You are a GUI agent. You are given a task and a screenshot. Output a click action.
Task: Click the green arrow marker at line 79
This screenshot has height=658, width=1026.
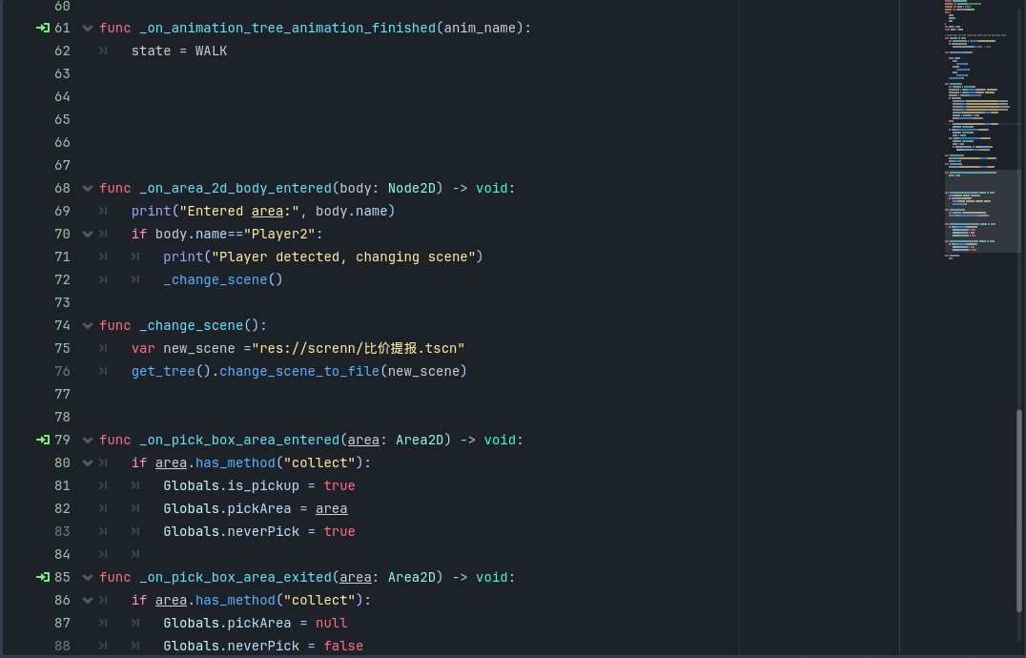click(43, 440)
